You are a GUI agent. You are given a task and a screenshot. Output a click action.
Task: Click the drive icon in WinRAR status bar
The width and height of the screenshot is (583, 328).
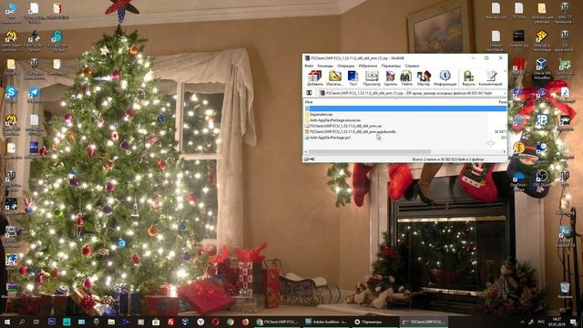306,159
